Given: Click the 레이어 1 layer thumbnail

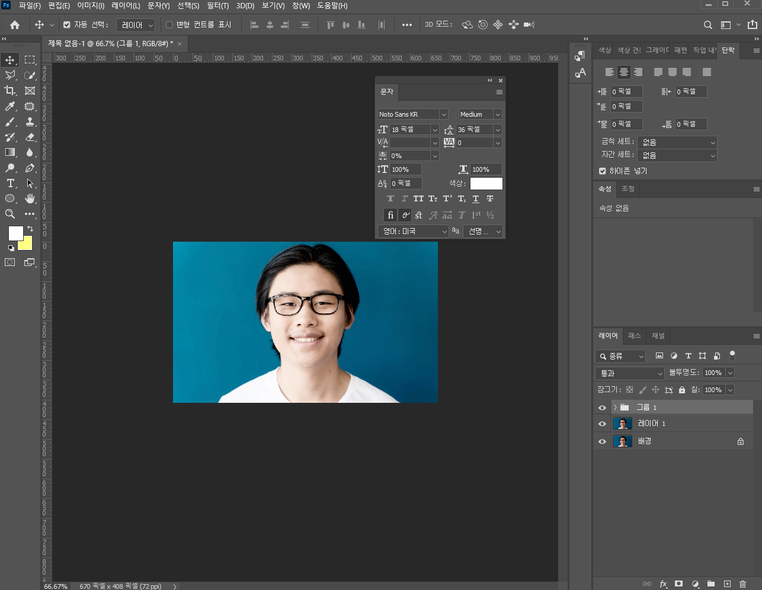Looking at the screenshot, I should (622, 424).
